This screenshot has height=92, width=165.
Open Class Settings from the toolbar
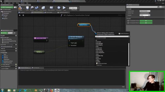point(43,8)
